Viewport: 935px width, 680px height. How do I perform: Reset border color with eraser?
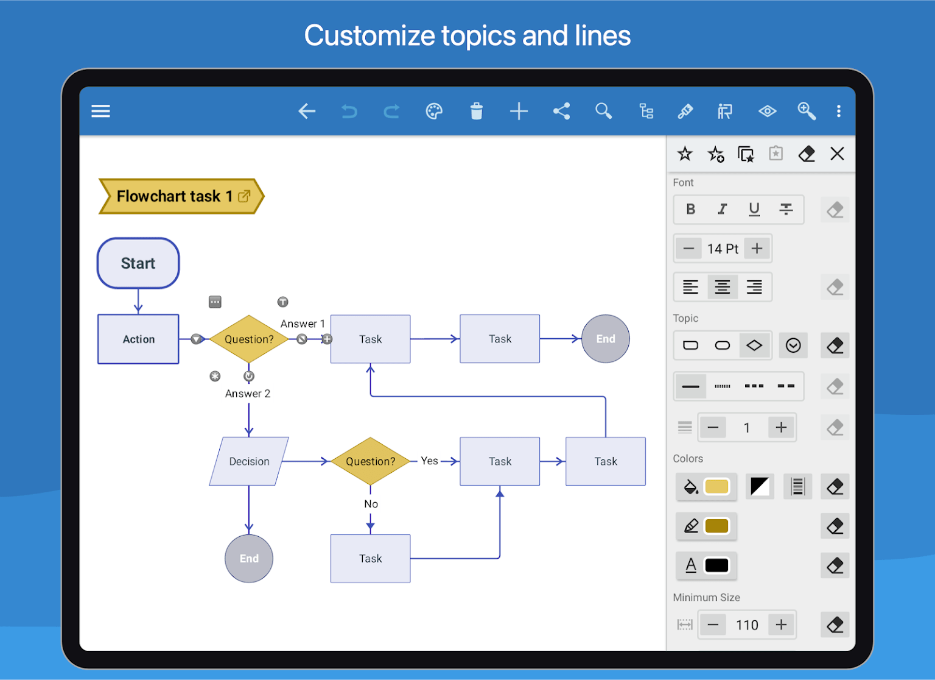point(835,526)
